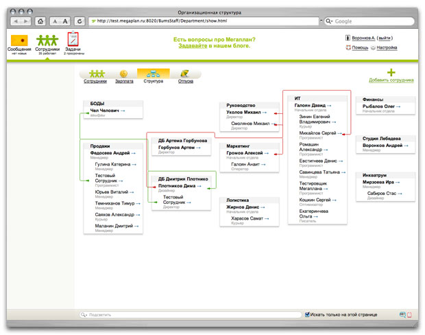Select employee Юрьев Виталий in Продажи
The width and height of the screenshot is (425, 335).
[112, 192]
